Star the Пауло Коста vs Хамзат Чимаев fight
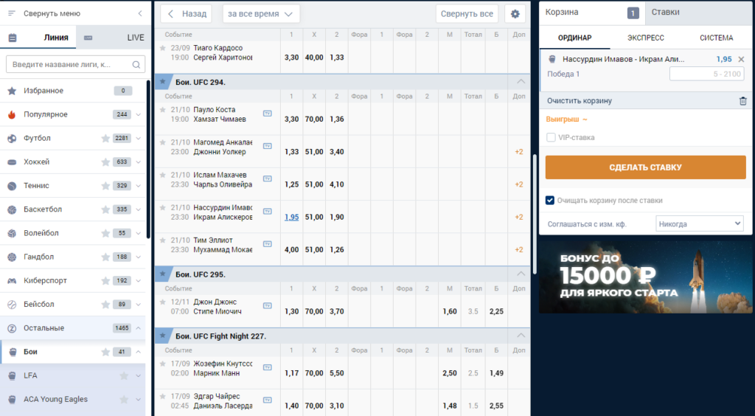Screen dimensions: 755x416 tap(163, 110)
